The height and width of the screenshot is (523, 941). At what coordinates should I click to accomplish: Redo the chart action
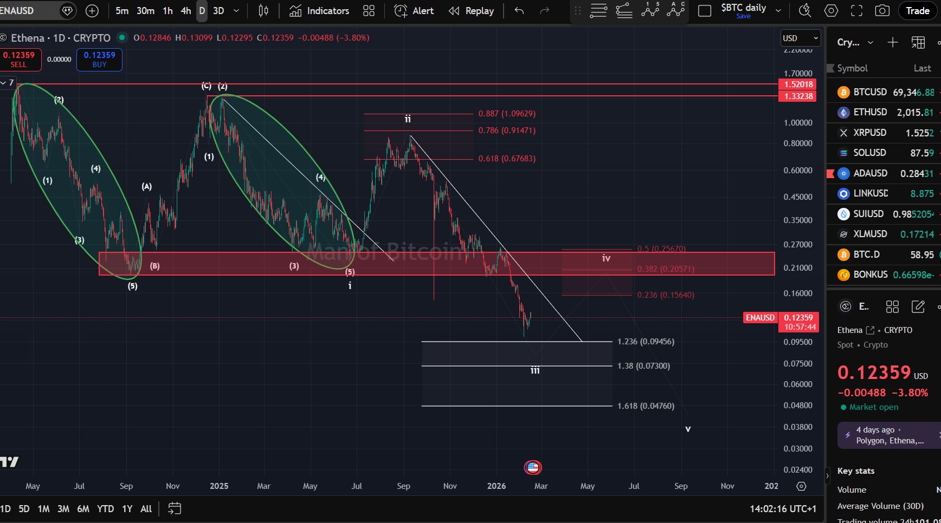tap(545, 11)
